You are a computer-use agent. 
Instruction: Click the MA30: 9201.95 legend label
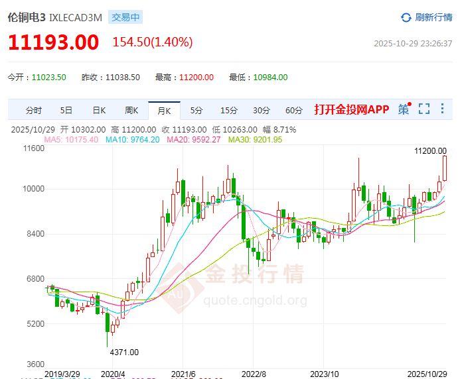click(256, 140)
